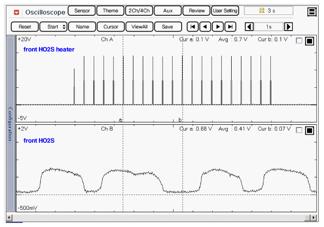The image size is (324, 227).
Task: Step back one frame in playback
Action: pyautogui.click(x=205, y=27)
